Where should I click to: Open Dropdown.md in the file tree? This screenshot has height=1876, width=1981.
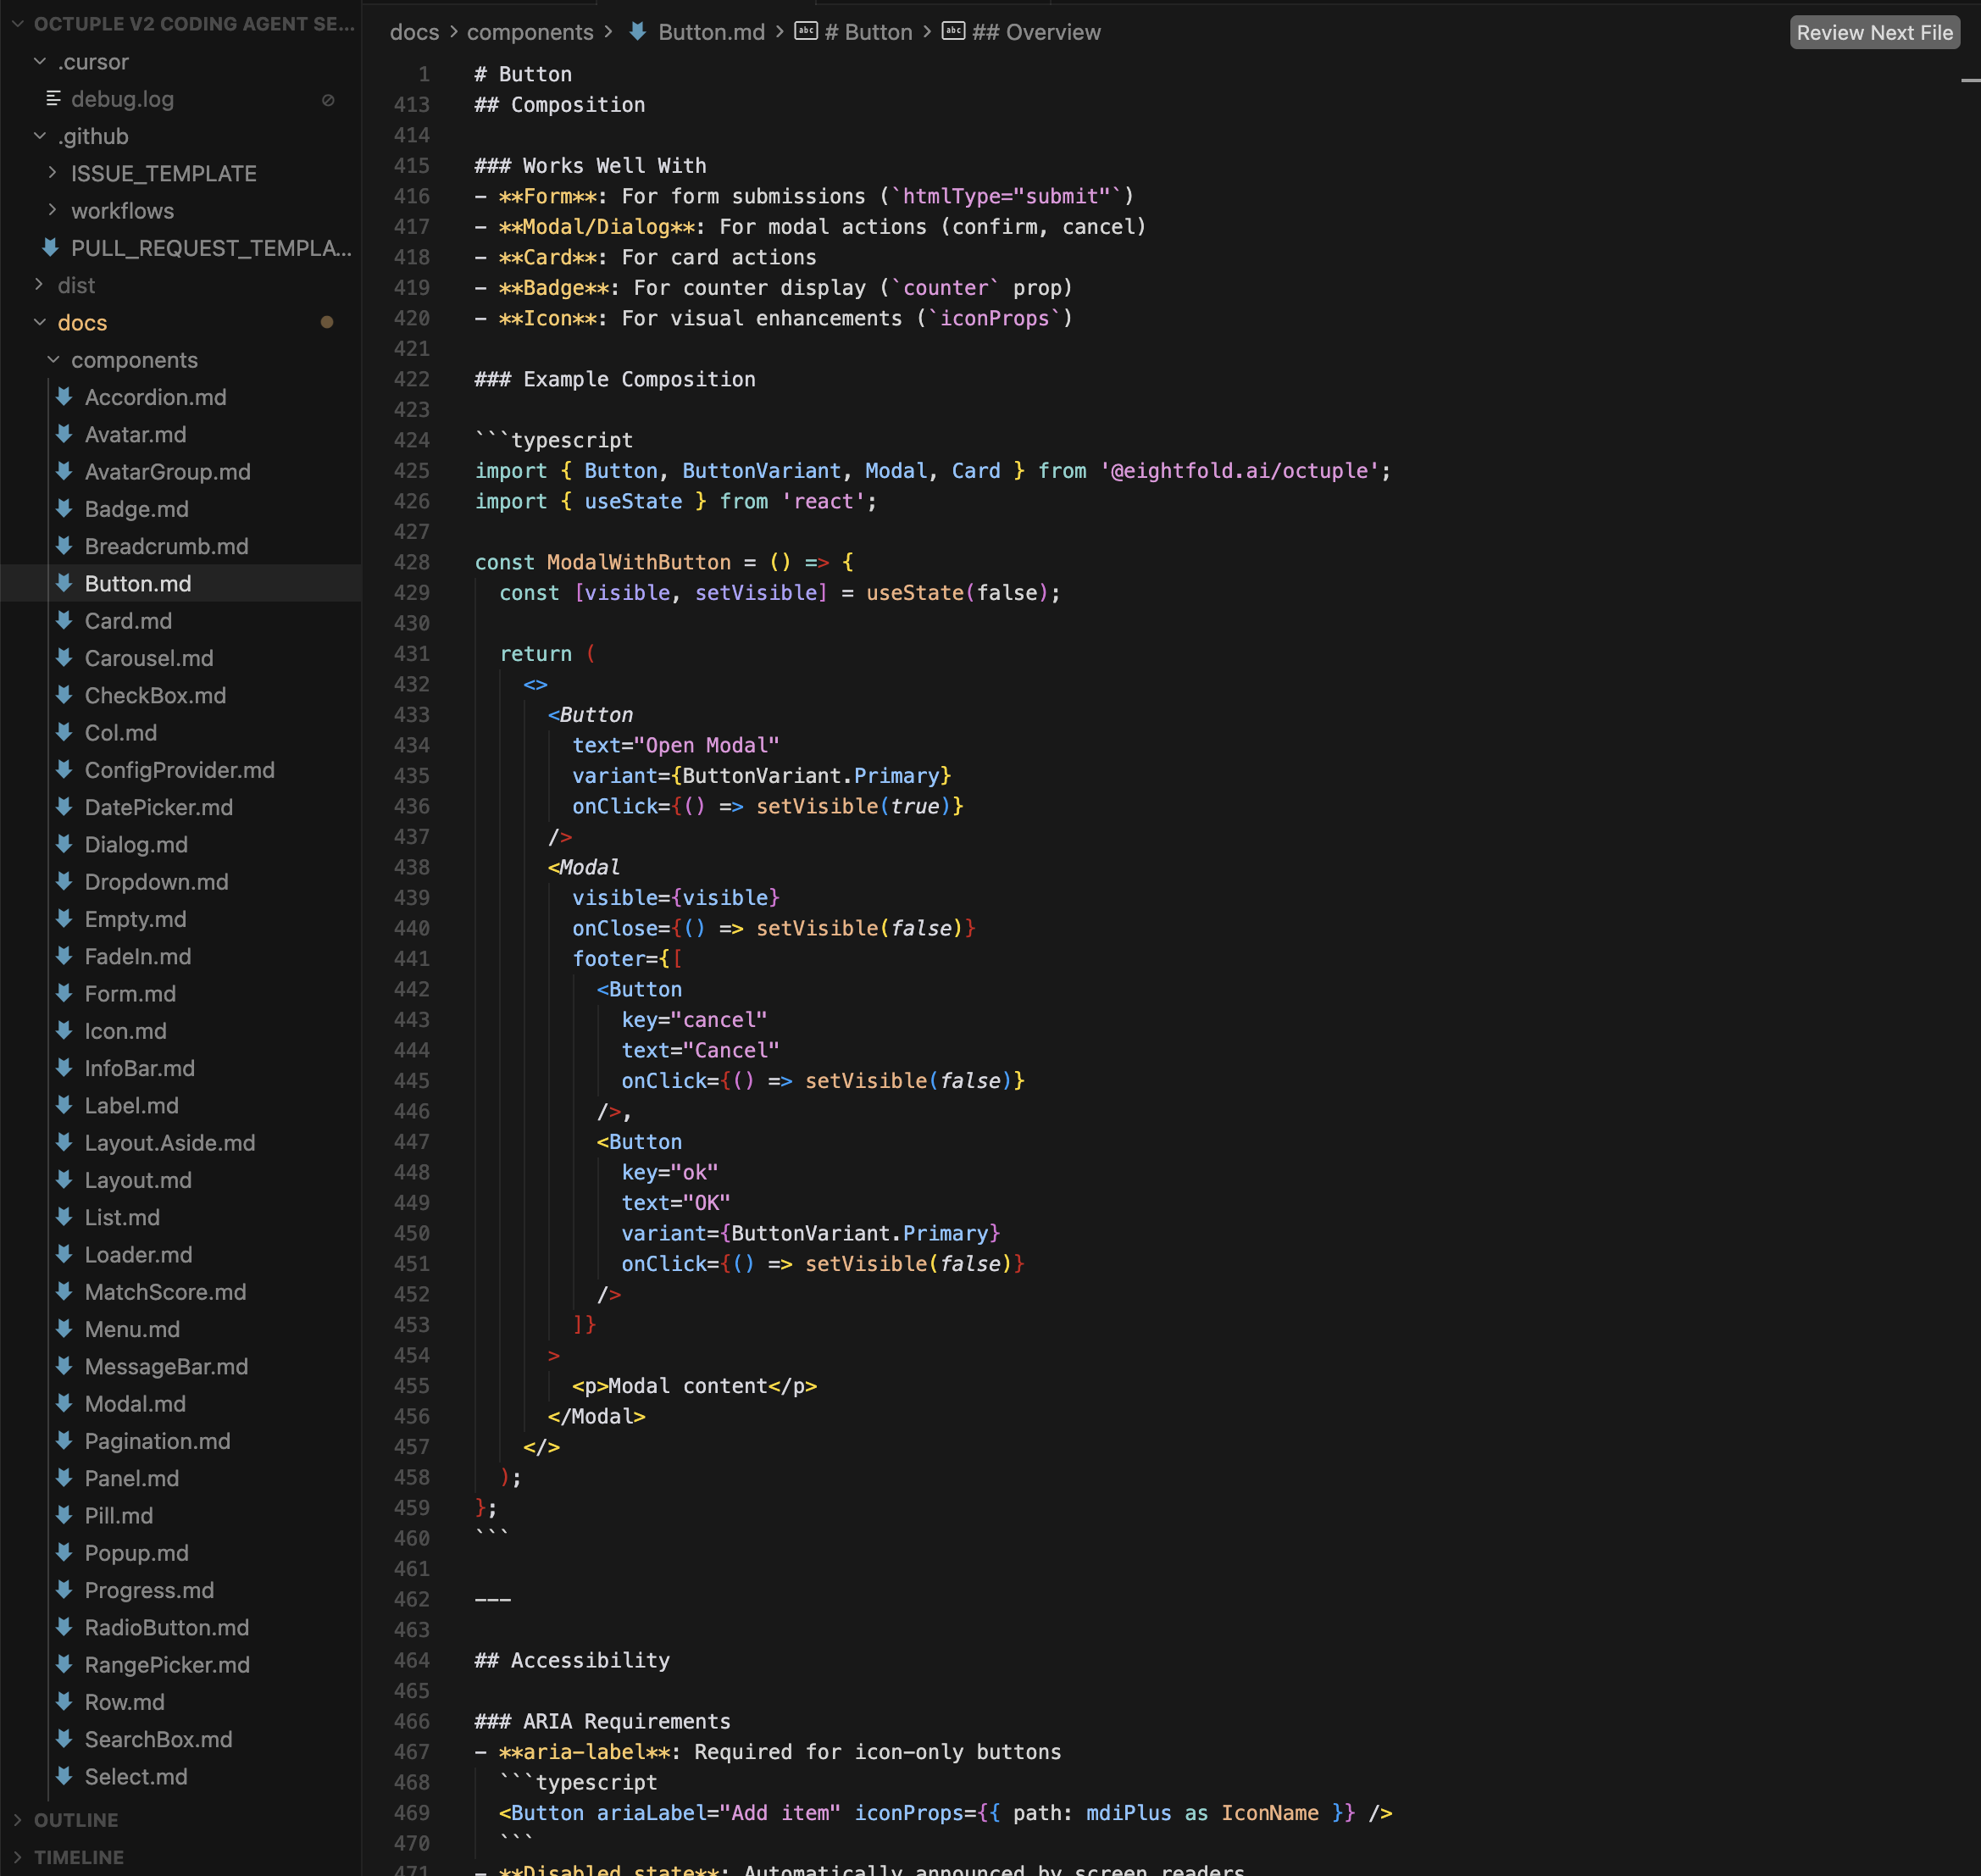[x=156, y=881]
